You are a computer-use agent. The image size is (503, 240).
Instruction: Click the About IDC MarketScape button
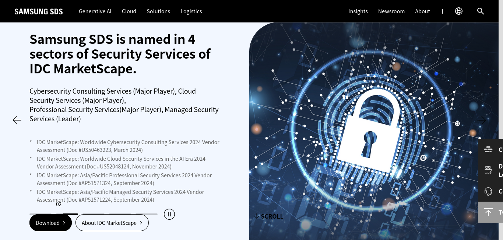pyautogui.click(x=112, y=223)
